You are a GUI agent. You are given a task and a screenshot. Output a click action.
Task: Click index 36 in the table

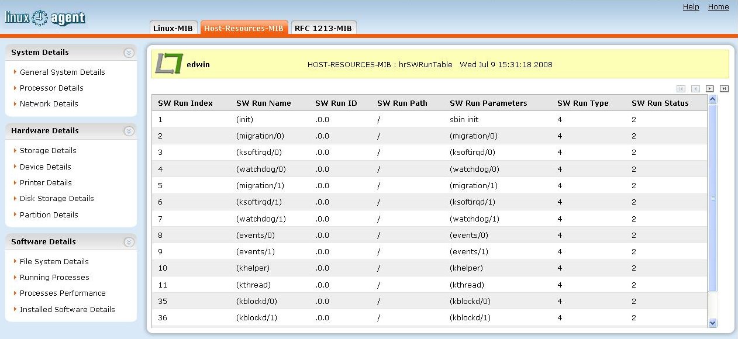tap(163, 318)
